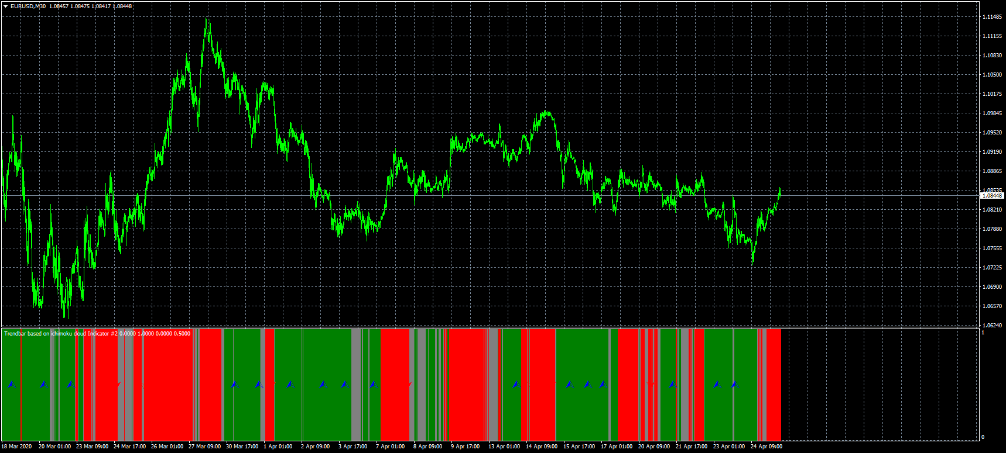Click the 1.08210 price axis label
This screenshot has width=1006, height=453.
992,210
